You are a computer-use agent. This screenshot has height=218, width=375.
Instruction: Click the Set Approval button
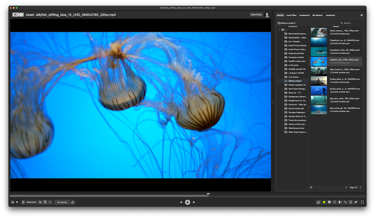pyautogui.click(x=62, y=202)
